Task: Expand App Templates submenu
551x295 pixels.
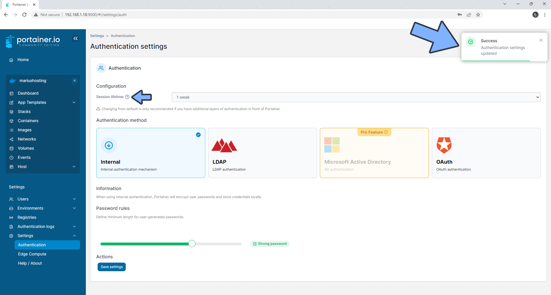Action: (x=74, y=102)
